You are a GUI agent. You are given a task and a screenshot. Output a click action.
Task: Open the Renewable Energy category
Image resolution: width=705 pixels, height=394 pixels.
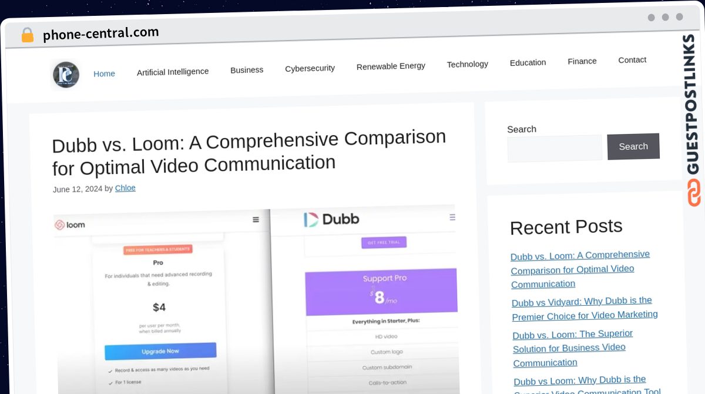pyautogui.click(x=391, y=66)
